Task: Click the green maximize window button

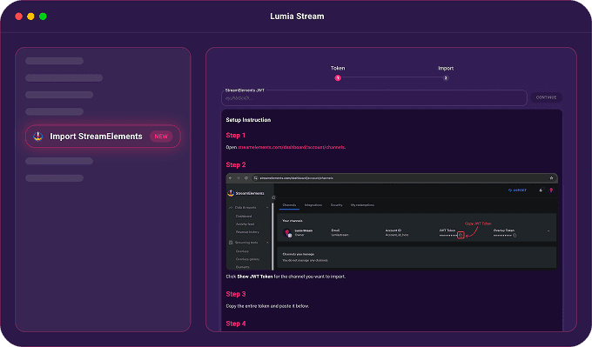Action: 43,17
